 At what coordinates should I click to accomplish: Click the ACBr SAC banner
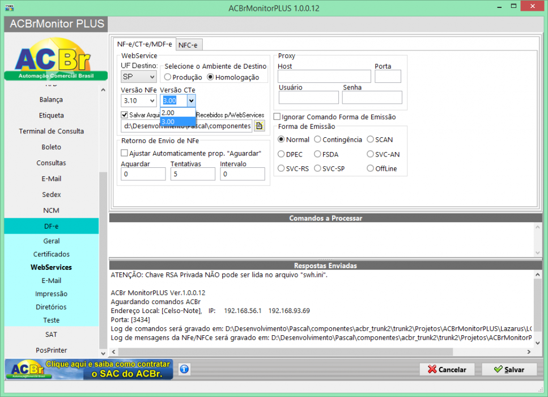tap(89, 369)
